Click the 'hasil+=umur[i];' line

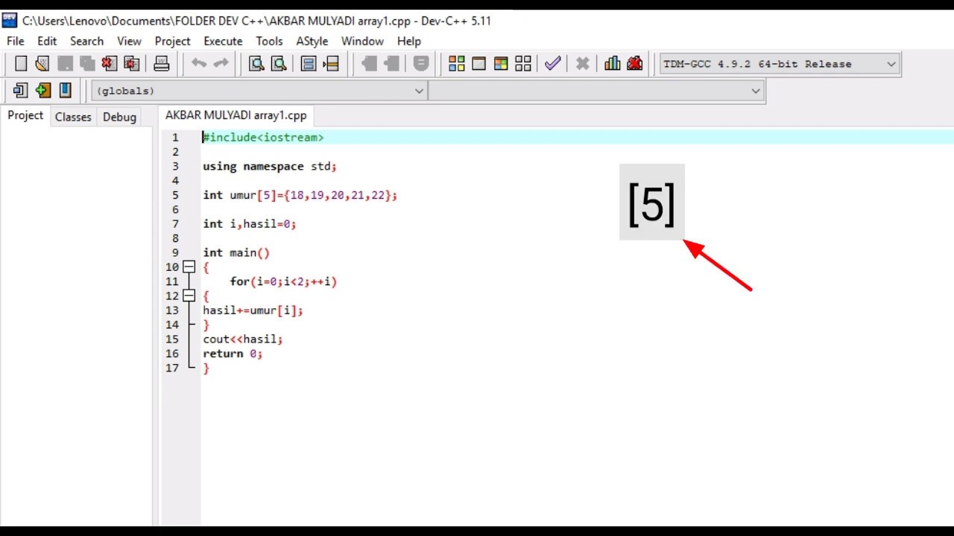coord(253,310)
